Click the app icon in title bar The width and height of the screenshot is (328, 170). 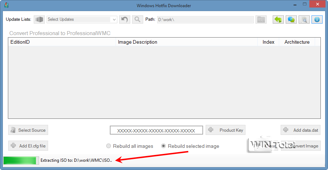point(6,5)
